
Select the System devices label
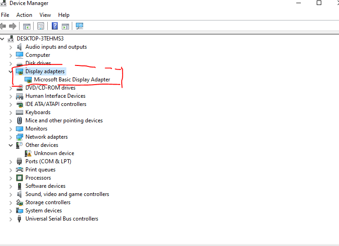[44, 211]
